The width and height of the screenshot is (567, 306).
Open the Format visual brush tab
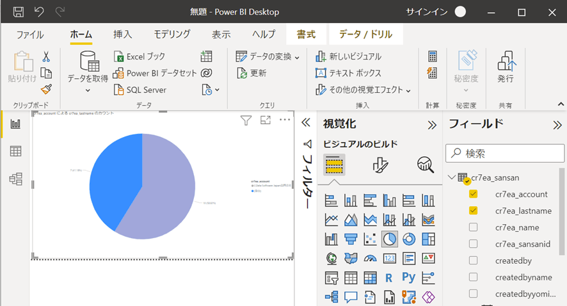click(379, 165)
